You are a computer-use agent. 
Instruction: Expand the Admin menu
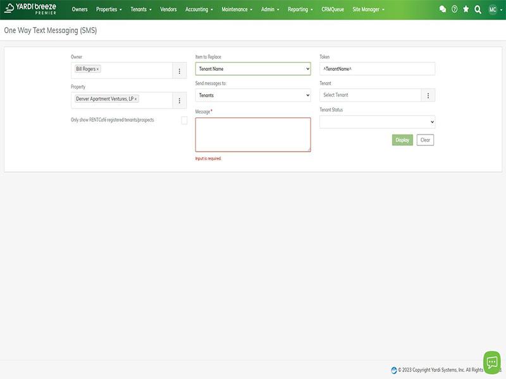[x=270, y=9]
